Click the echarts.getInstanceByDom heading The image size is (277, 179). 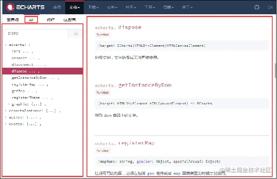click(133, 85)
